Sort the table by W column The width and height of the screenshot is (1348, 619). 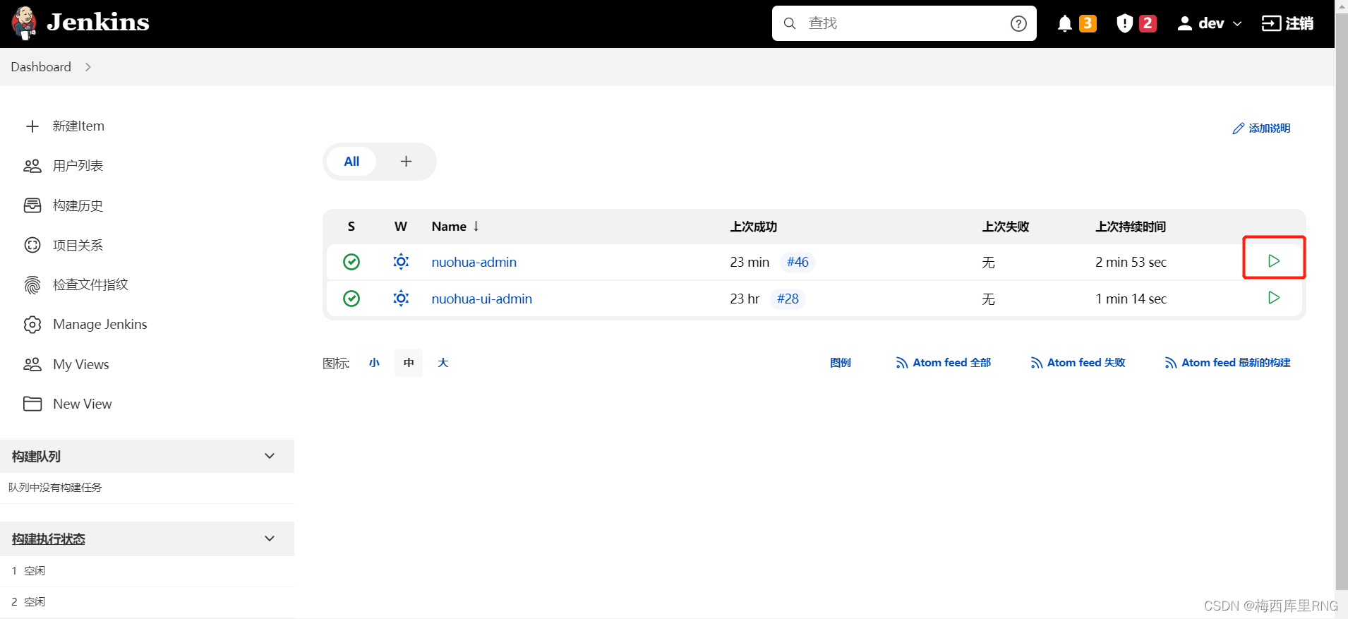(401, 227)
